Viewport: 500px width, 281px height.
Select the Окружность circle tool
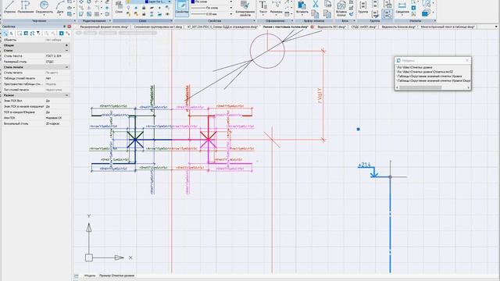[x=44, y=7]
